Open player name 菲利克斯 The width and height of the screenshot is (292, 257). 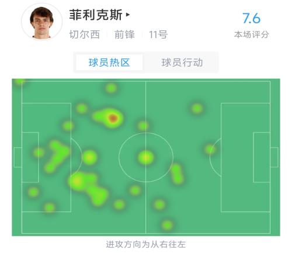coord(96,15)
